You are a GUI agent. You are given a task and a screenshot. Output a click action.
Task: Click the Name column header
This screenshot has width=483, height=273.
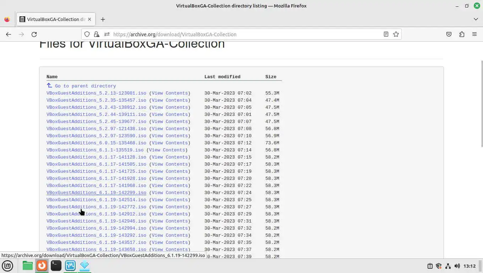click(52, 77)
